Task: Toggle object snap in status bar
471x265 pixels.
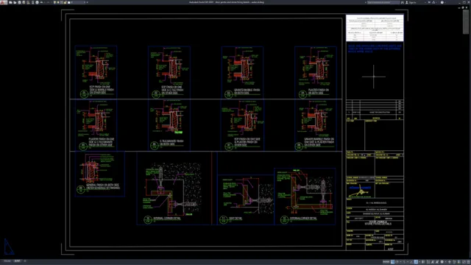Action: (416, 262)
